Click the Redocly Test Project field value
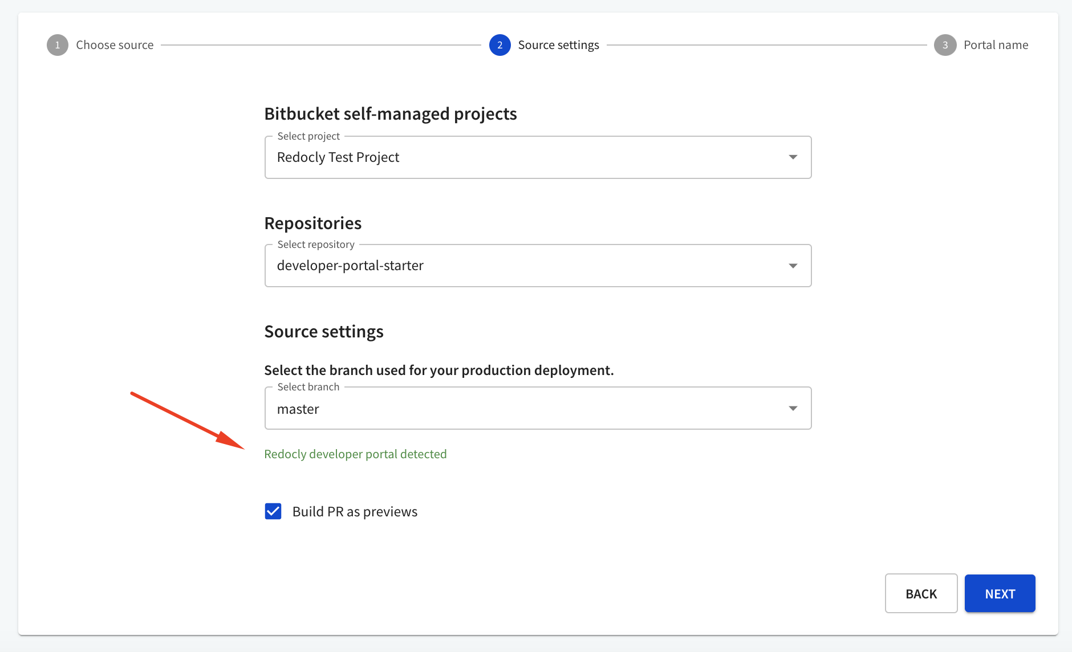 338,157
